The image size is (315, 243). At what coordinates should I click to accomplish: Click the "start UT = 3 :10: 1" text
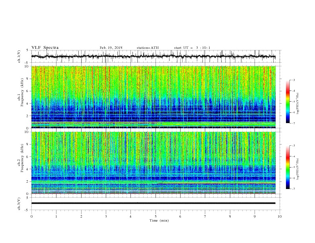(x=192, y=48)
